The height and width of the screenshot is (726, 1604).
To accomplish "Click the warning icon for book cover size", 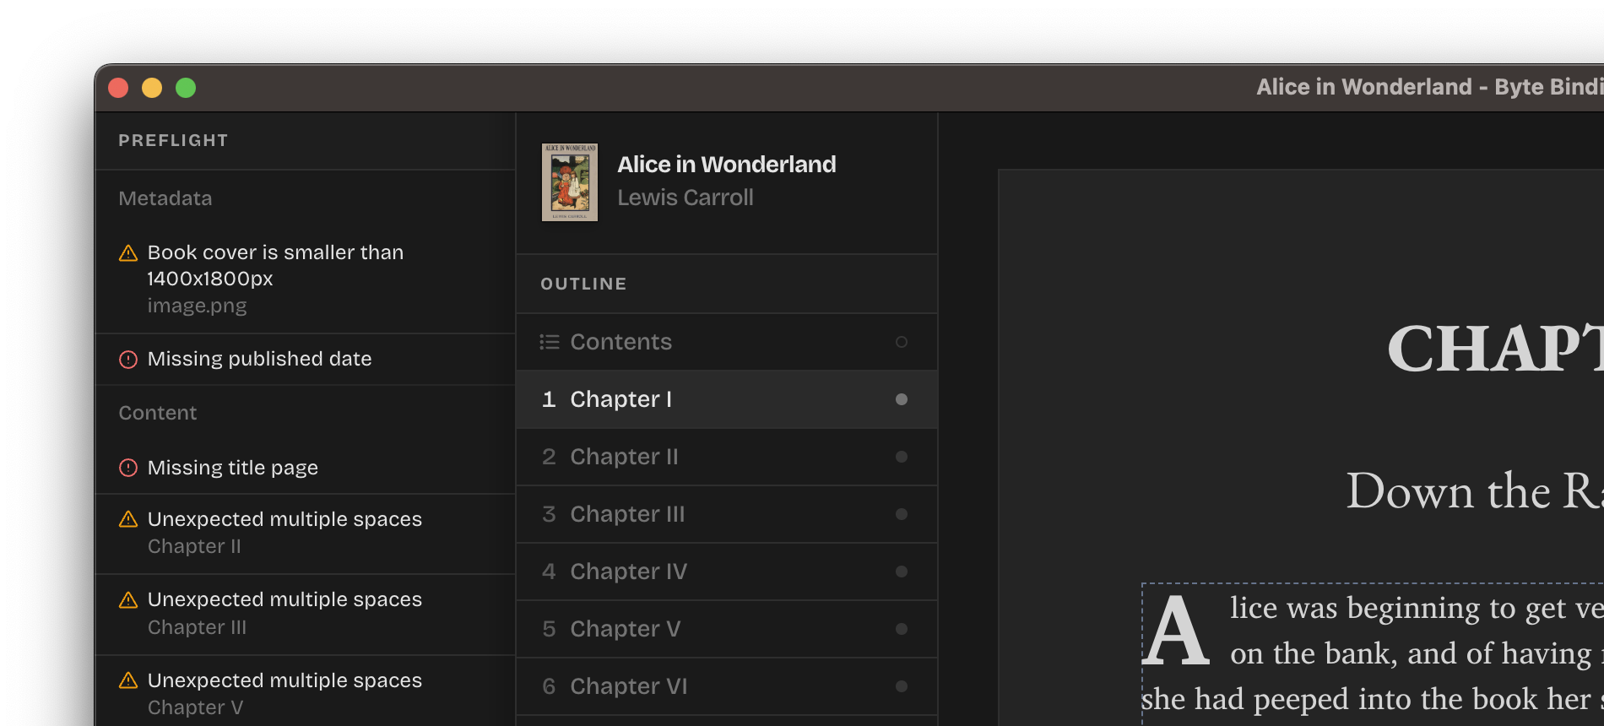I will coord(128,252).
